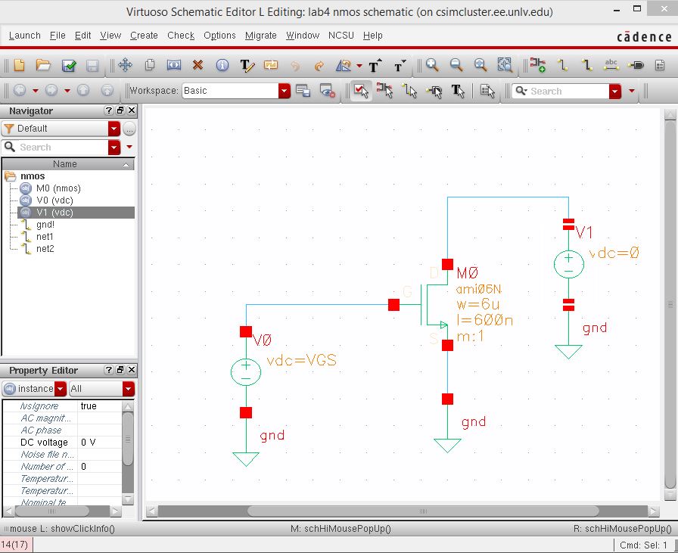This screenshot has width=678, height=553.
Task: Select V0 (vdc) in the Navigator tree
Action: 54,200
